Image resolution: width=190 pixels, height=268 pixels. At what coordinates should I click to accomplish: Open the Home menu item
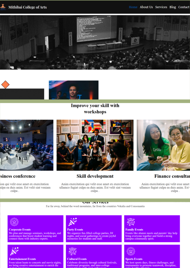point(133,7)
